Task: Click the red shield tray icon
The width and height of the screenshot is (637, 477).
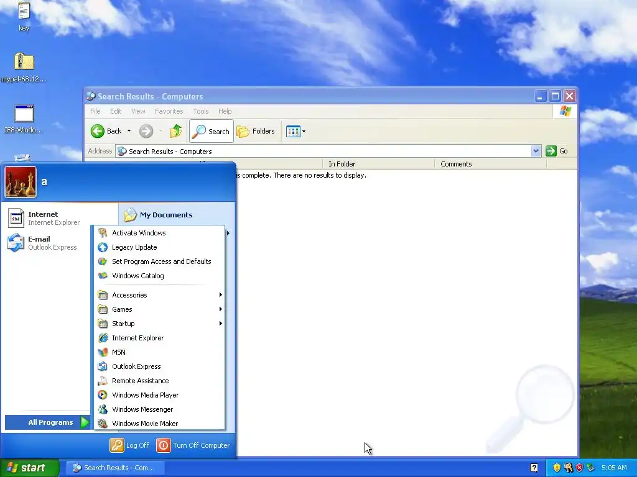Action: click(580, 468)
